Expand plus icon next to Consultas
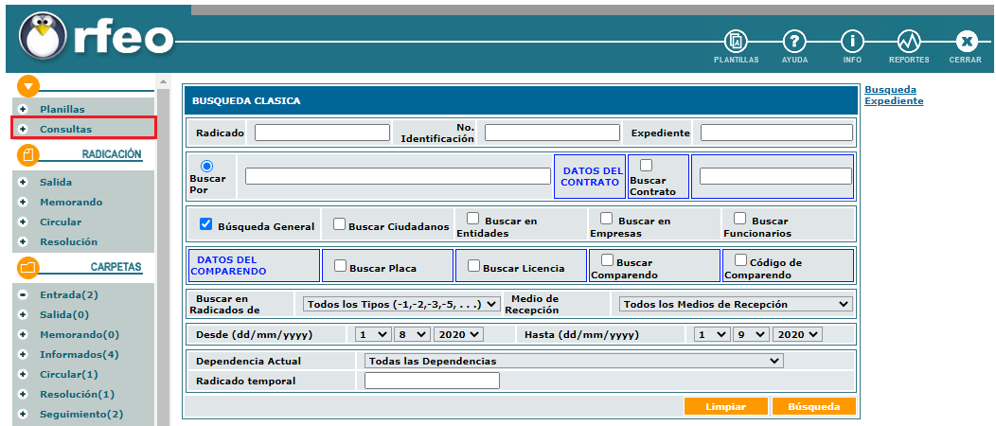Viewport: 996px width, 426px height. coord(23,129)
